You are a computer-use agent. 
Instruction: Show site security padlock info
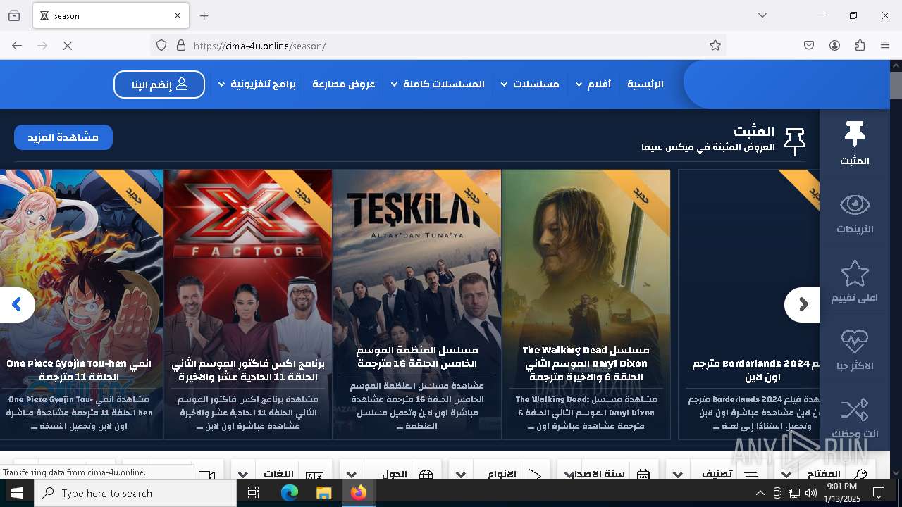click(x=181, y=46)
